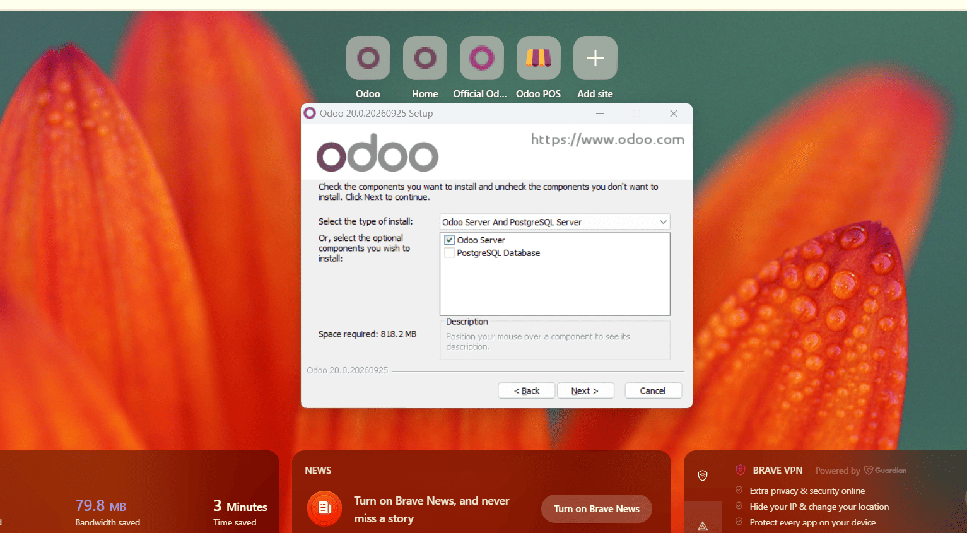
Task: Click the Brave News red icon
Action: (325, 508)
